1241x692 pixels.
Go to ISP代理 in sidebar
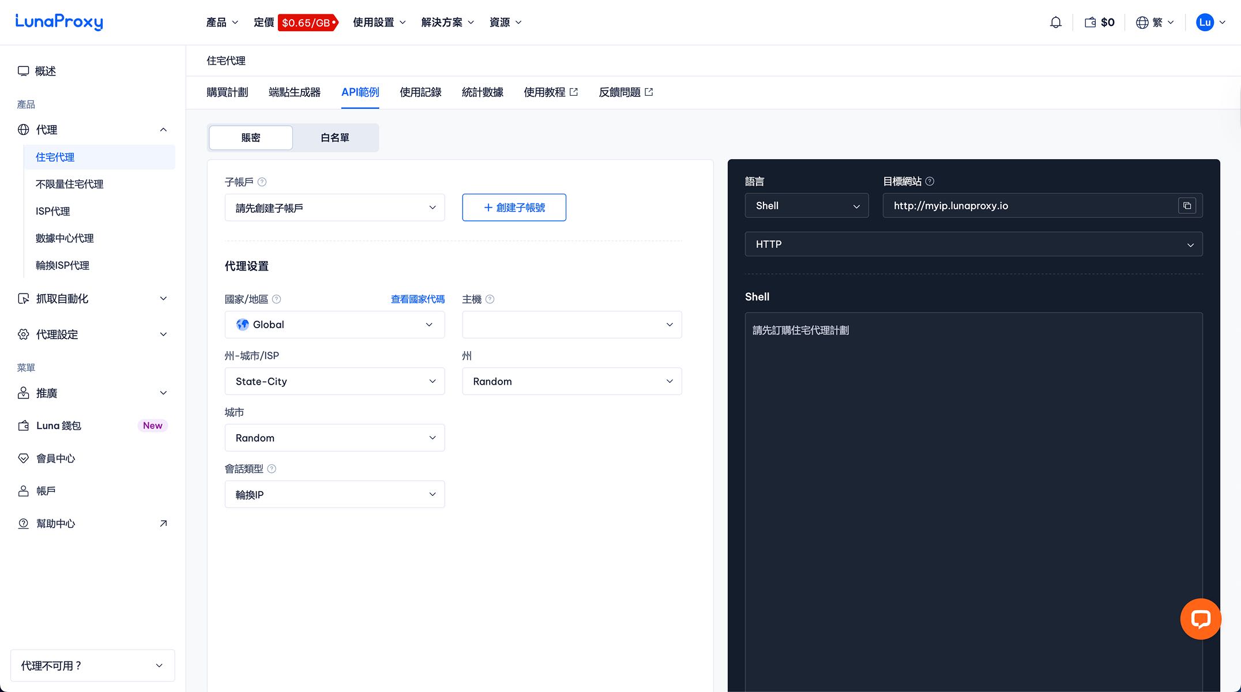click(x=52, y=212)
